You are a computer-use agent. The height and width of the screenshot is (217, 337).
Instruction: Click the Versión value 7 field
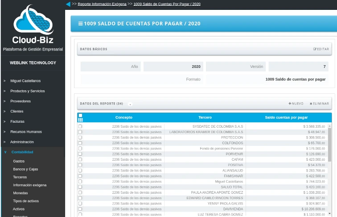[298, 67]
